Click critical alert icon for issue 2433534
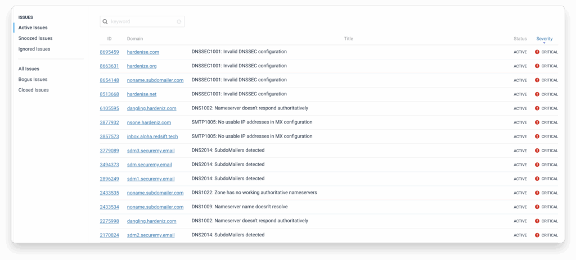Image resolution: width=576 pixels, height=260 pixels. [x=537, y=207]
